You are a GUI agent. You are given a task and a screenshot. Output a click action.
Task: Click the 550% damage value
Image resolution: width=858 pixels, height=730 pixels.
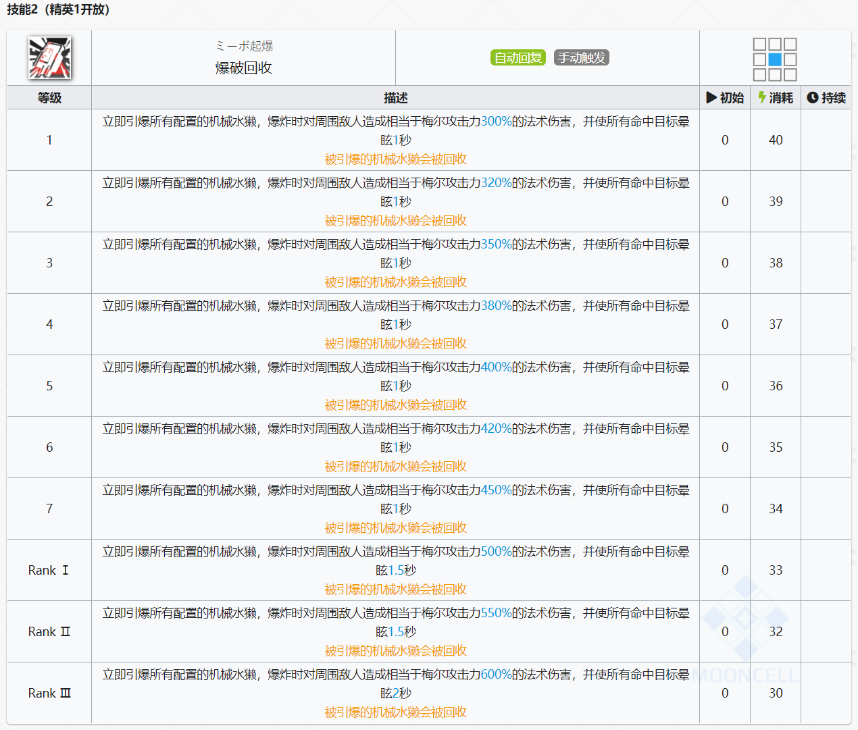pyautogui.click(x=497, y=613)
